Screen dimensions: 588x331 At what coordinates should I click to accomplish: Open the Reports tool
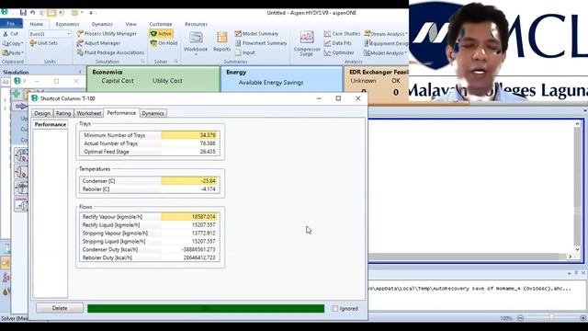(221, 41)
